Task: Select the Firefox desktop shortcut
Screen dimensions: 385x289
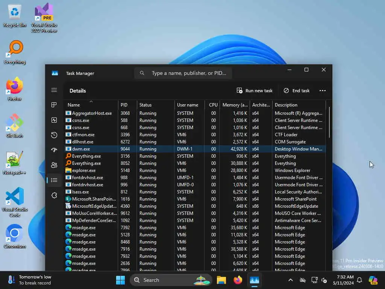Action: (15, 89)
